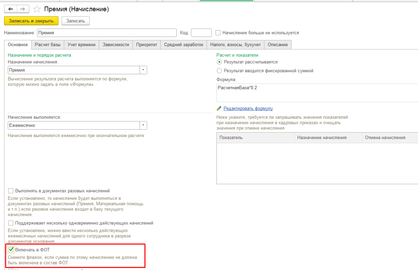Image resolution: width=418 pixels, height=270 pixels.
Task: Click the 'Записать' button
Action: click(x=76, y=21)
